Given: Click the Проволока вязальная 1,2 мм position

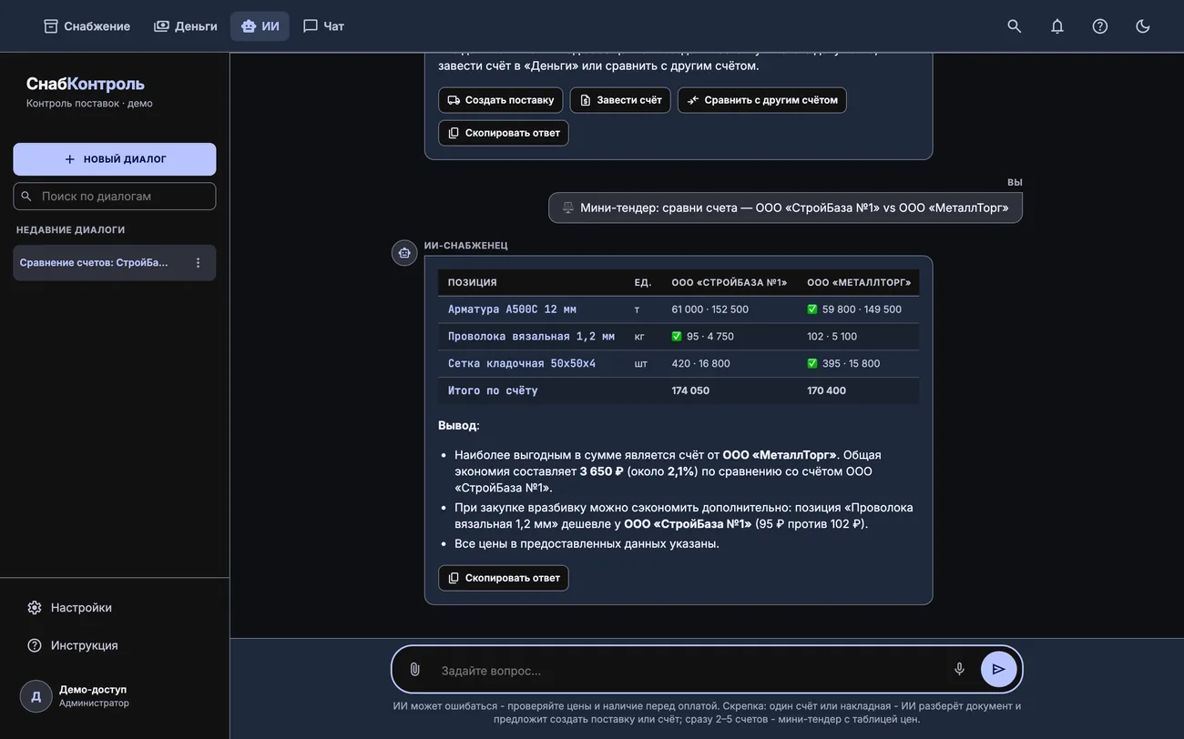Looking at the screenshot, I should coord(531,337).
